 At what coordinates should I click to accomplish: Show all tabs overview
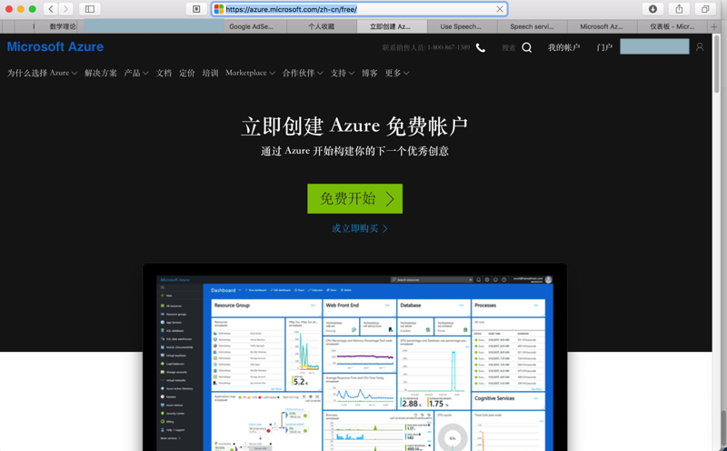point(705,9)
